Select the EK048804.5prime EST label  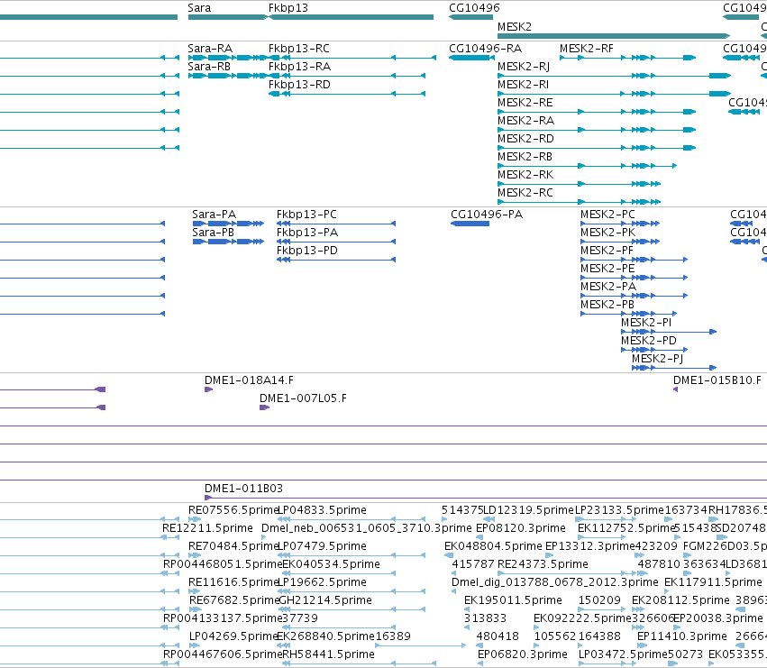493,546
